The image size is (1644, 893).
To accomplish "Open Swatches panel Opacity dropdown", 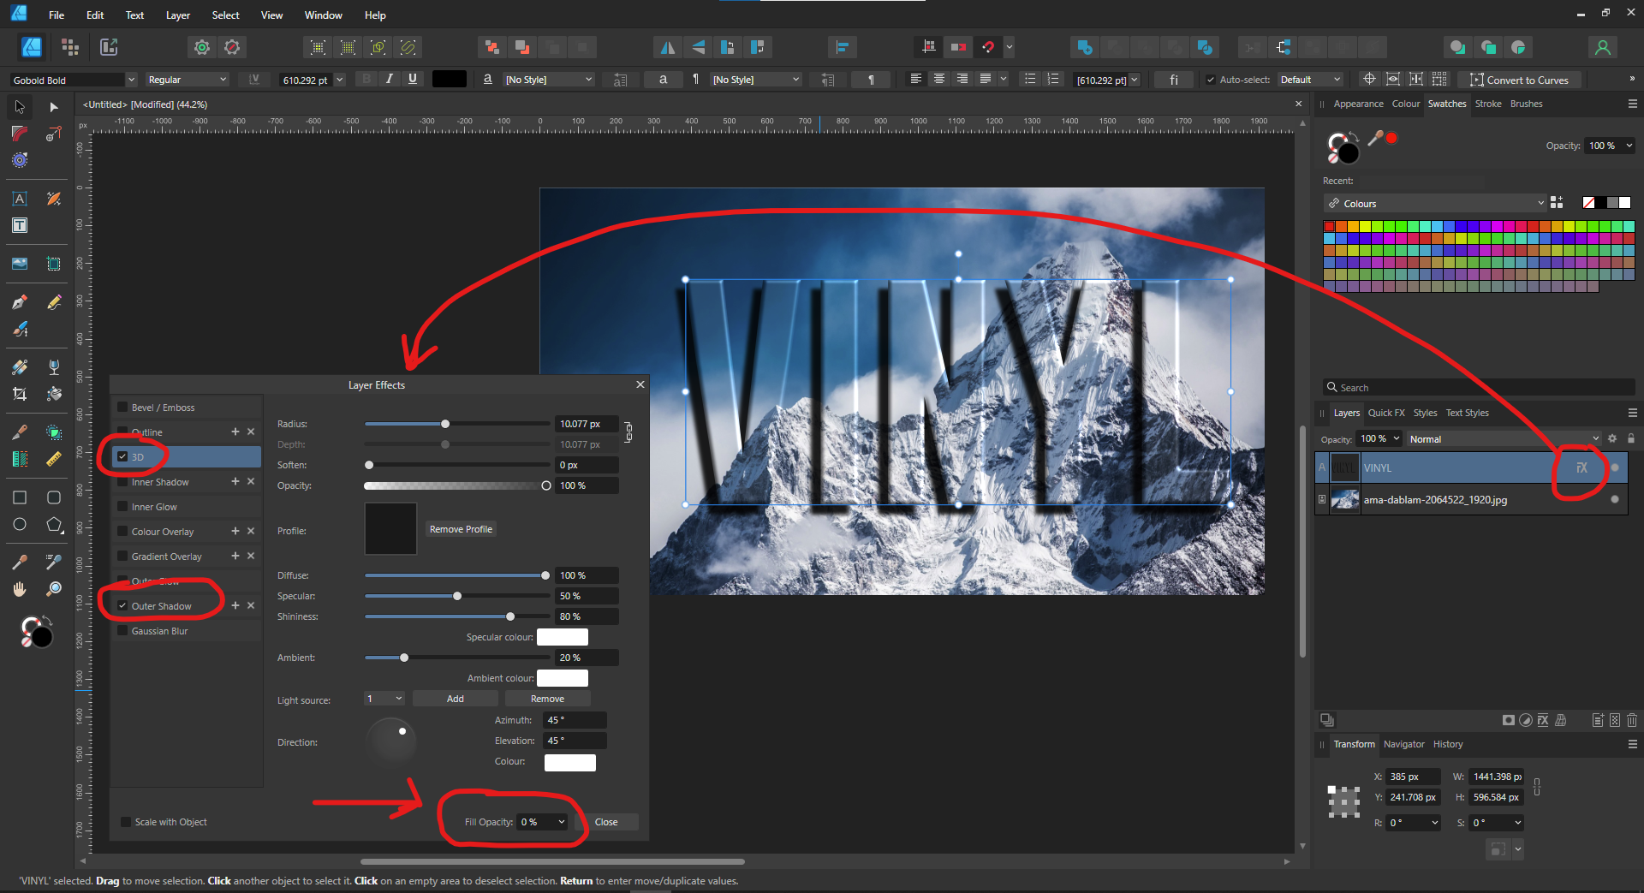I will point(1629,146).
